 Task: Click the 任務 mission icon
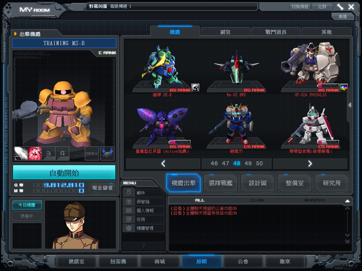coord(129,219)
